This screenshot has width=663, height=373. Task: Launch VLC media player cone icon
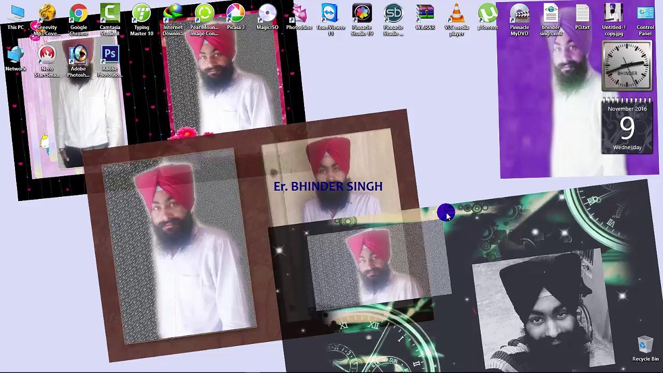(456, 20)
